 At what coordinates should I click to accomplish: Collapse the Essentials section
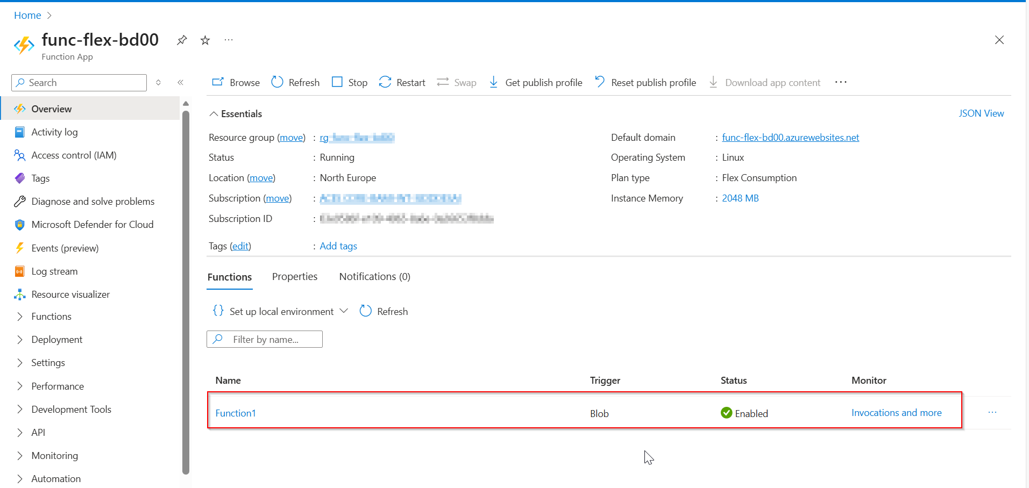(236, 113)
